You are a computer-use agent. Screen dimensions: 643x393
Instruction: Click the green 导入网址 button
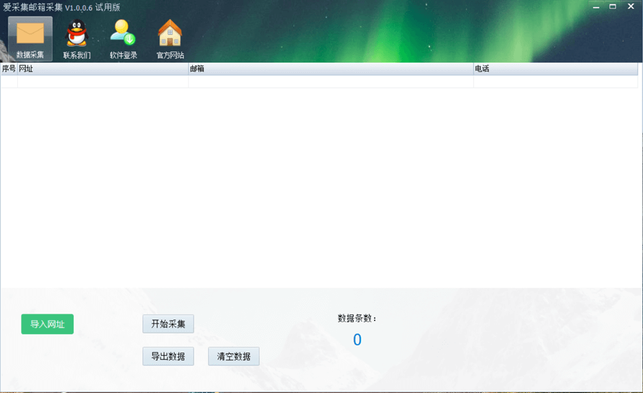coord(47,324)
